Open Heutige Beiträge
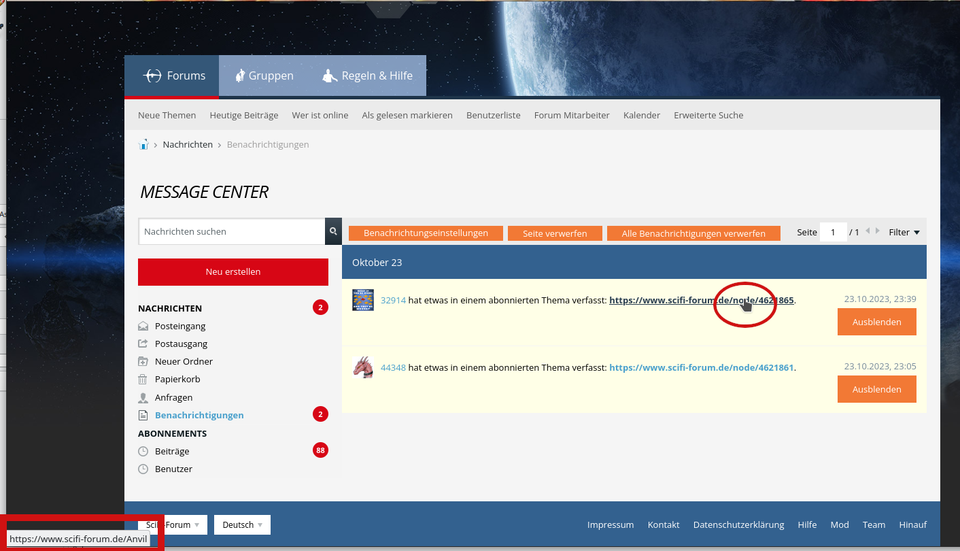Image resolution: width=960 pixels, height=551 pixels. coord(244,115)
